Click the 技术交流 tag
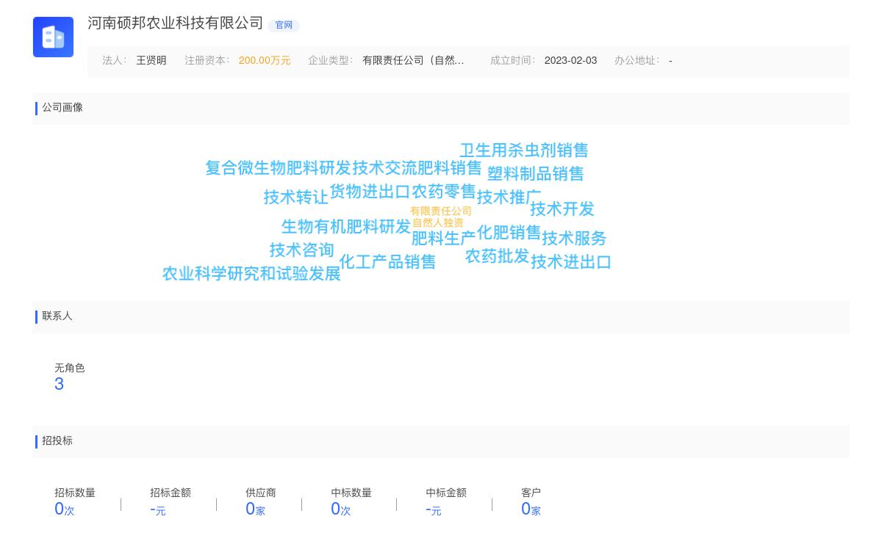882x552 pixels. [x=384, y=168]
